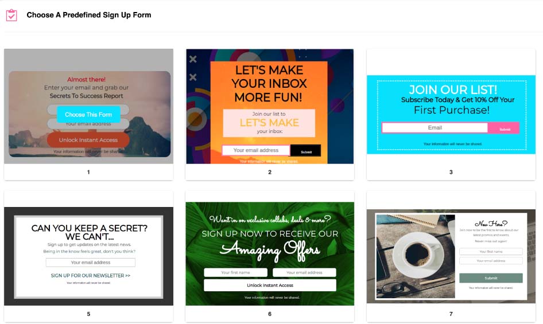Click the pink clipboard checkmark icon

(11, 15)
